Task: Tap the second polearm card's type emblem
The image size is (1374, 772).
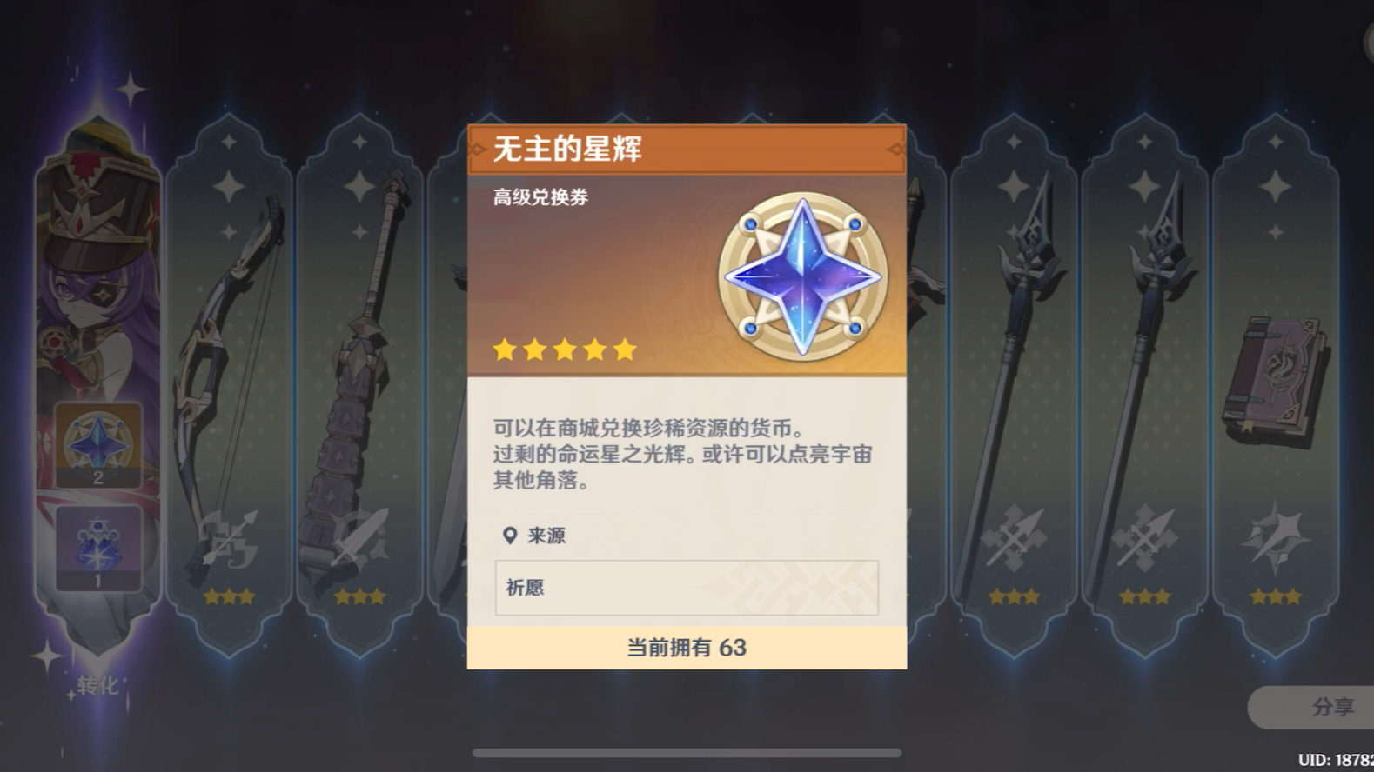Action: click(1145, 540)
